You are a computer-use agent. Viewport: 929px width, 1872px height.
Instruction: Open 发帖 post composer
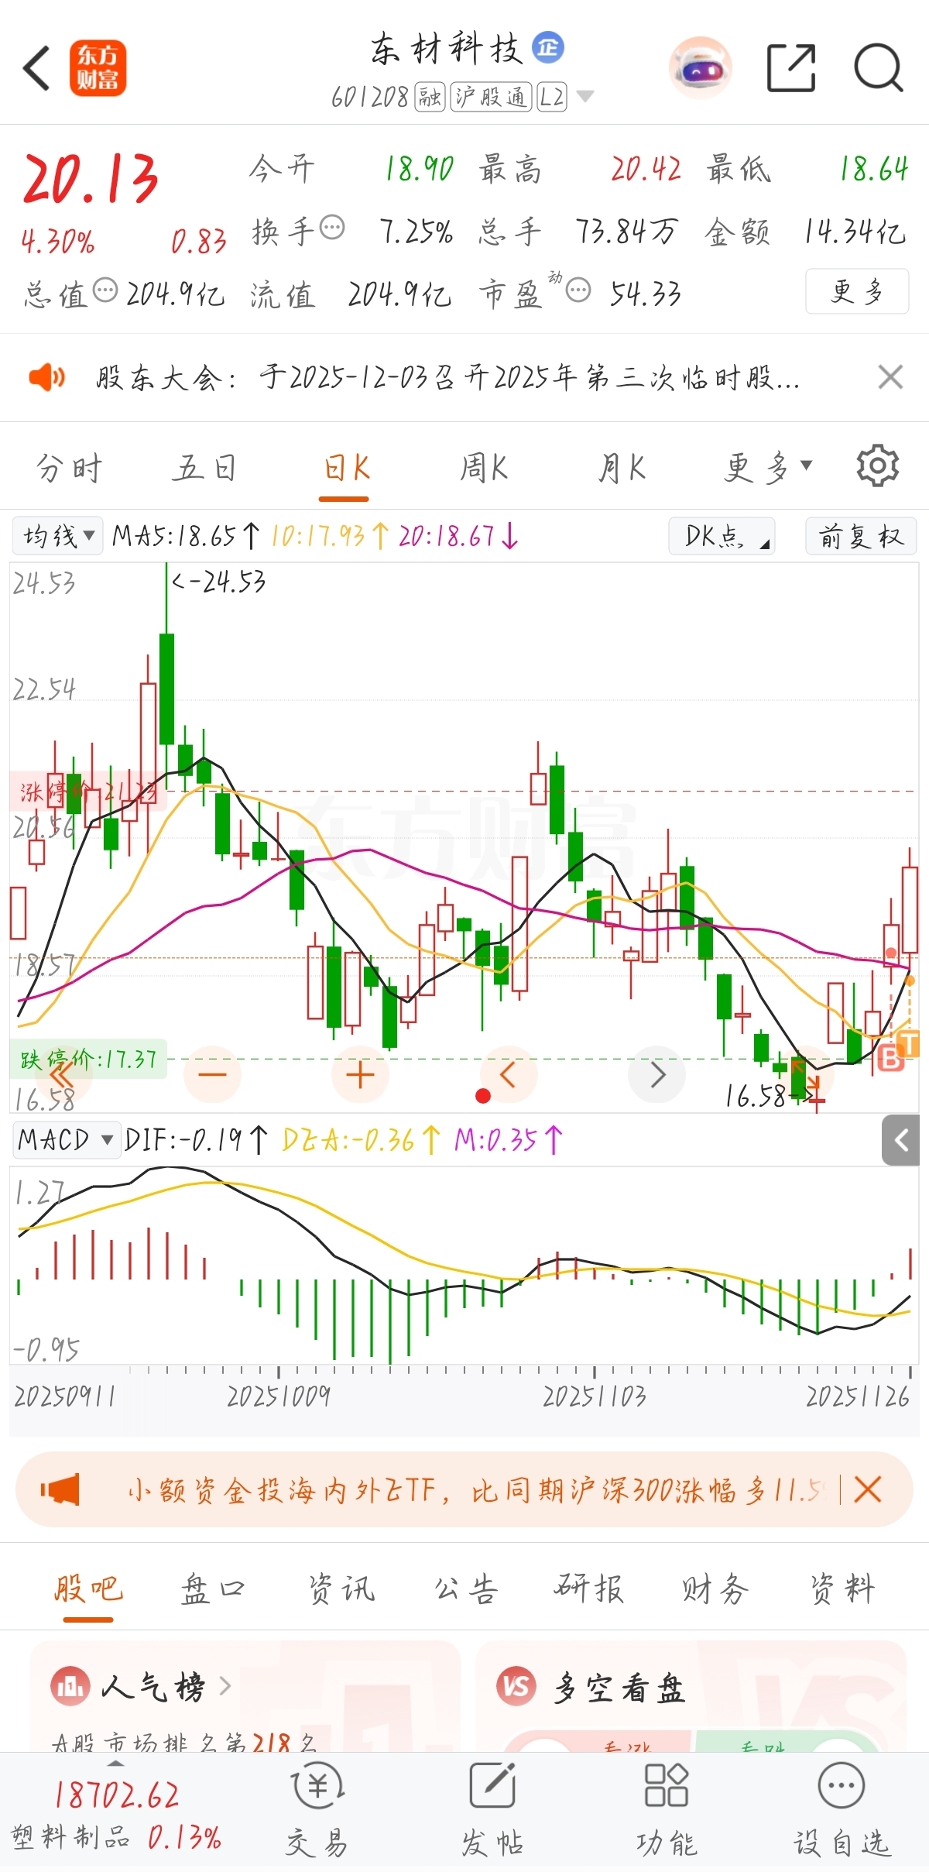click(x=492, y=1811)
